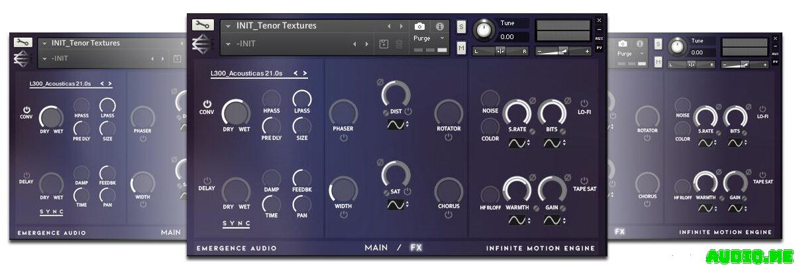Toggle the LO-FI power button in center panel

click(x=584, y=103)
